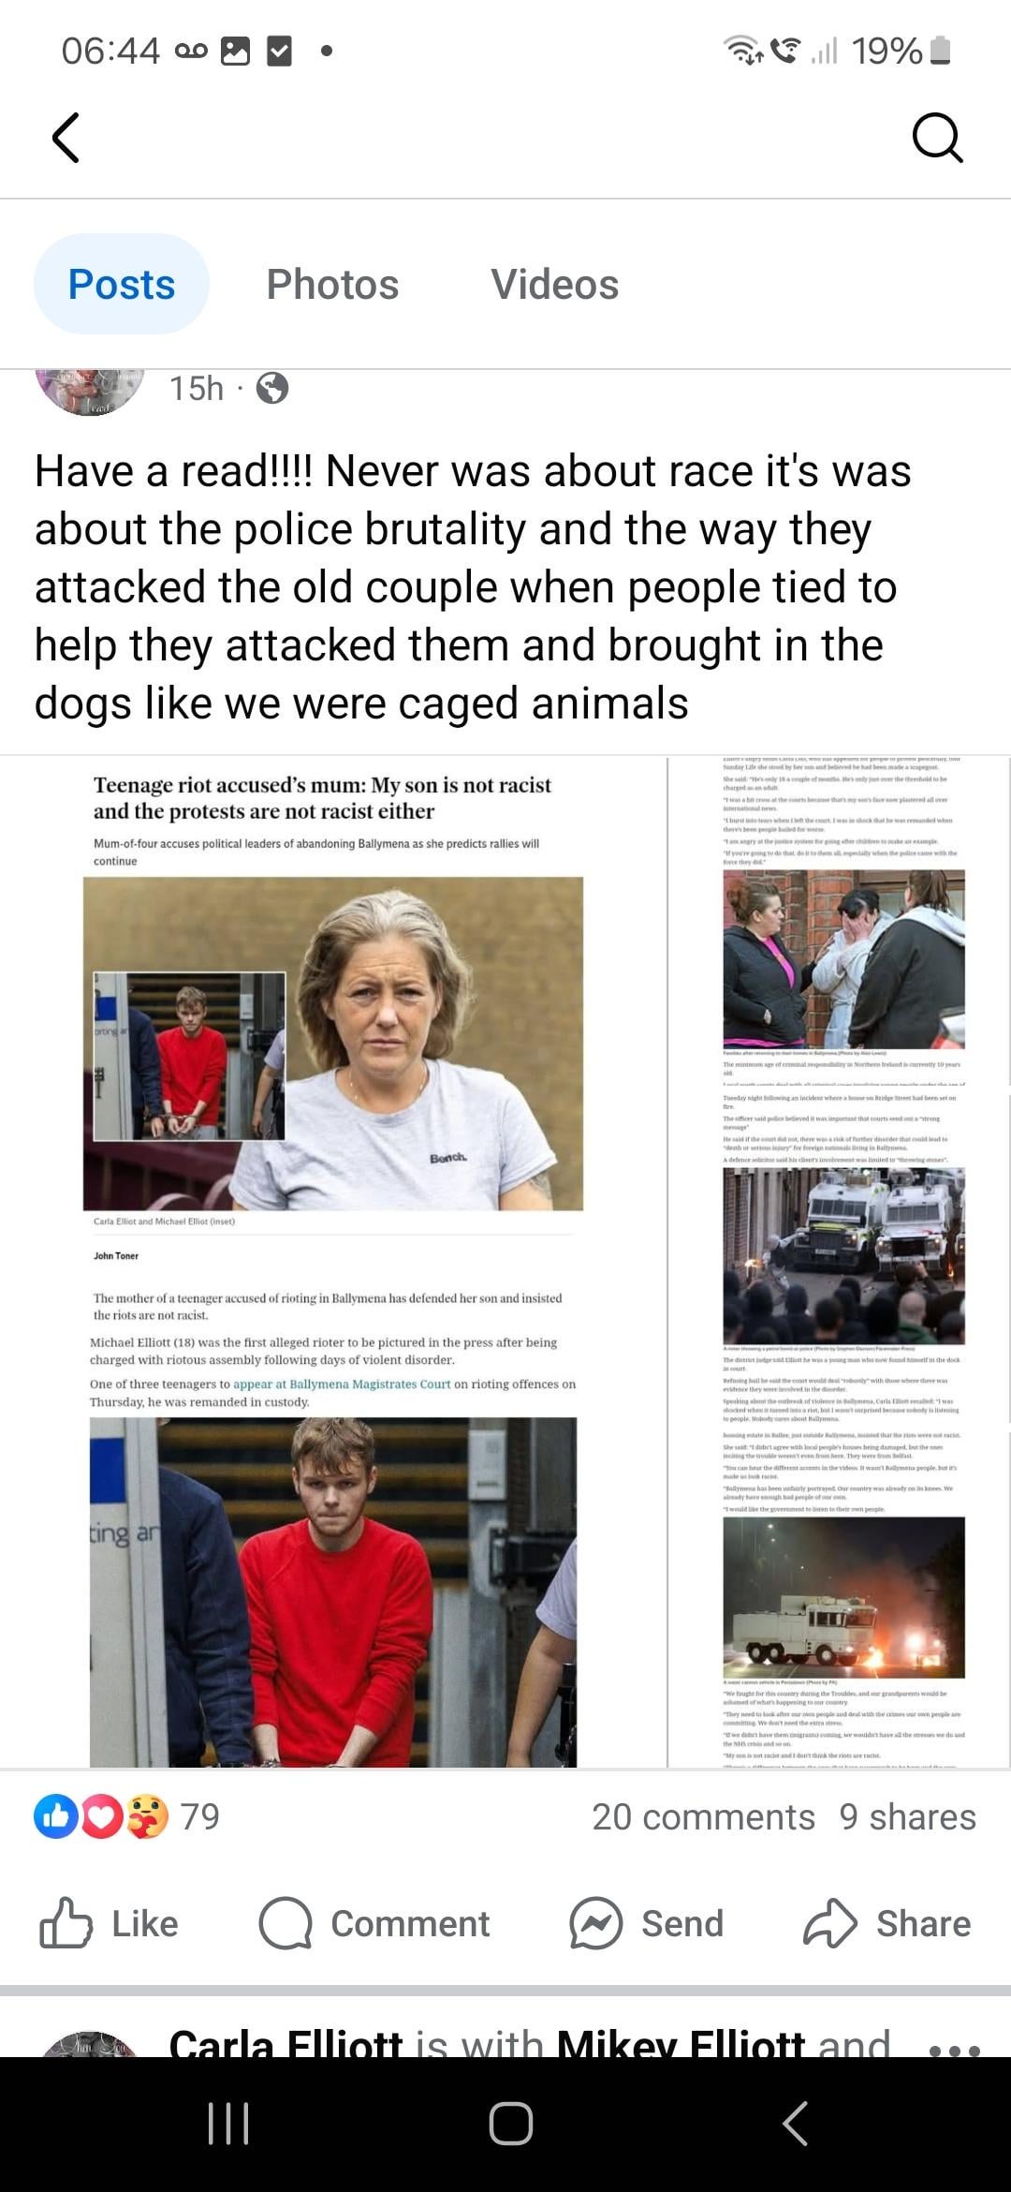Open Carla Elliott profile name link
Image resolution: width=1011 pixels, height=2192 pixels.
286,2042
